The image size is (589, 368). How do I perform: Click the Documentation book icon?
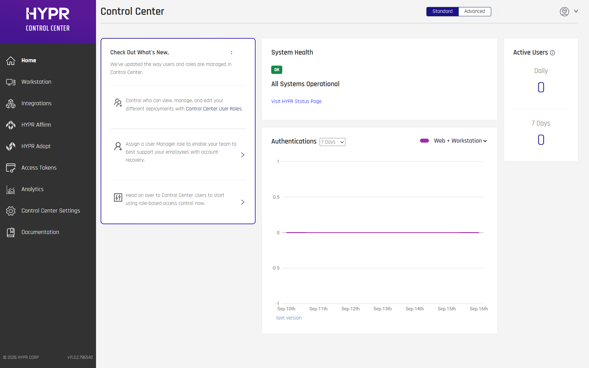click(x=11, y=232)
